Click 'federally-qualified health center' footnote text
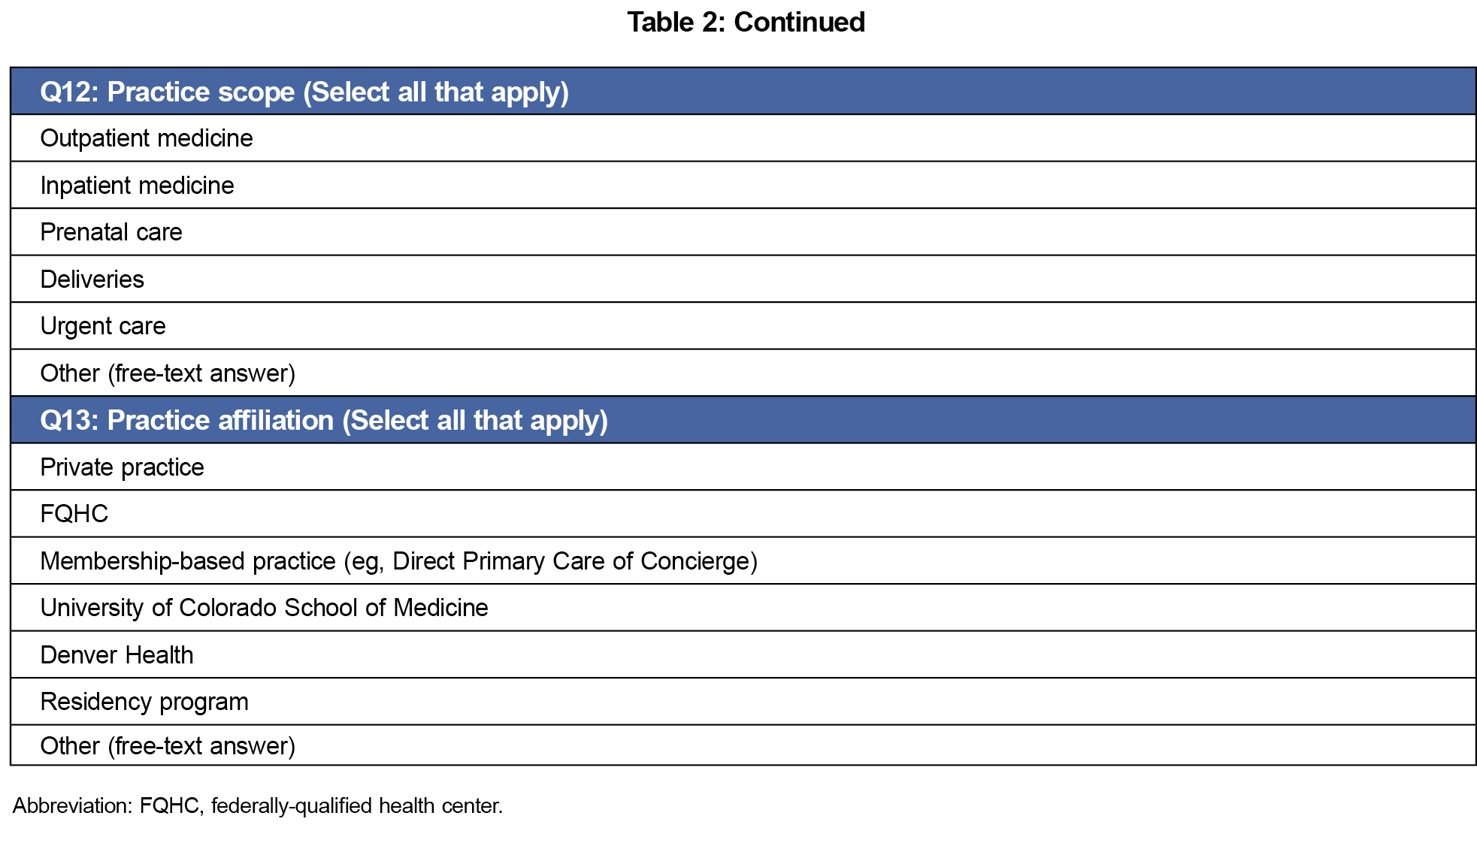The height and width of the screenshot is (846, 1477). [356, 805]
